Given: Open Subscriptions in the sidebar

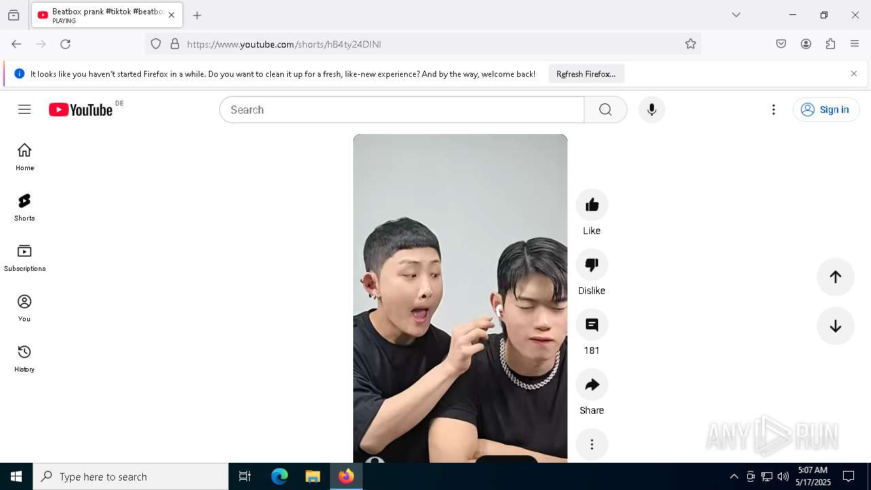Looking at the screenshot, I should tap(24, 258).
